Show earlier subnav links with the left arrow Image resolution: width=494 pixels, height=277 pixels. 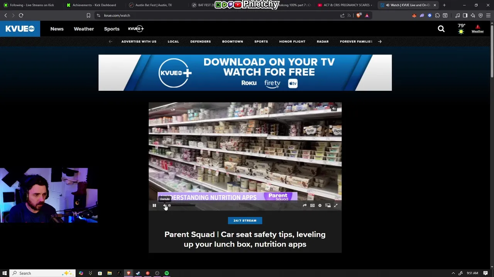coord(110,42)
